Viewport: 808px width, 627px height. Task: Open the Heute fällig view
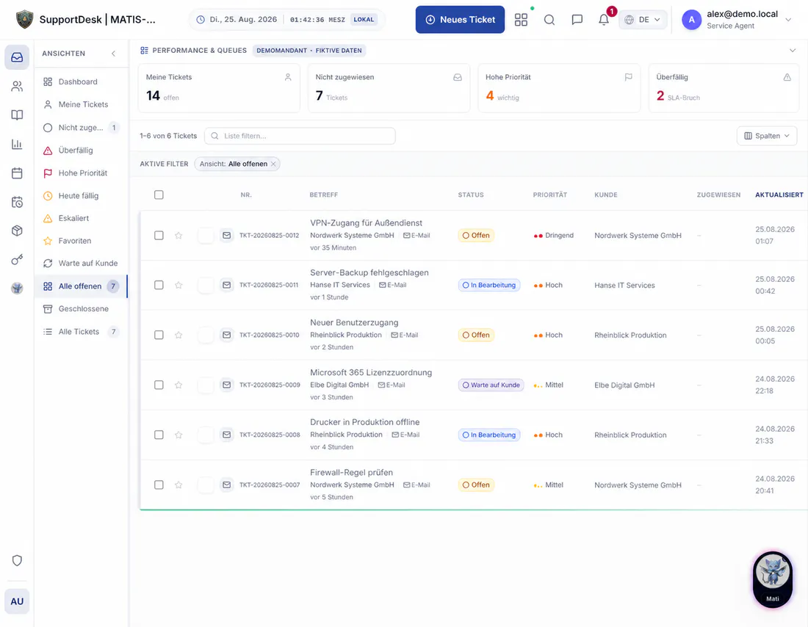pos(82,196)
